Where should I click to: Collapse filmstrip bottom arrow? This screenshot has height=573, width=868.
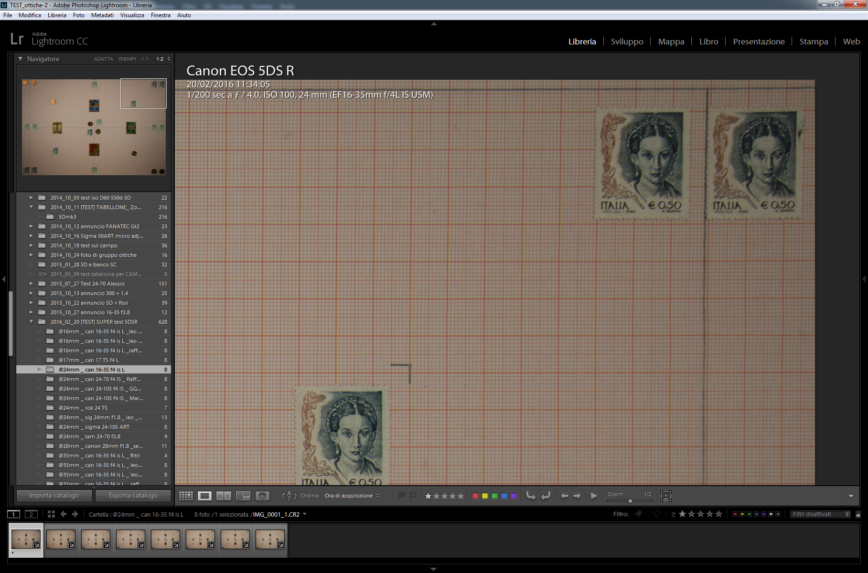point(433,569)
